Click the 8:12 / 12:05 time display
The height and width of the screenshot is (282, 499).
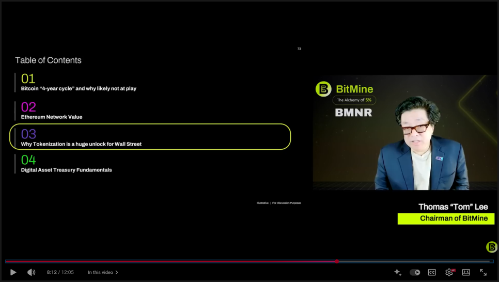coord(60,272)
